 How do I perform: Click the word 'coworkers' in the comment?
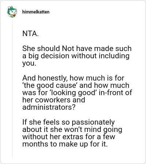tap(53, 100)
